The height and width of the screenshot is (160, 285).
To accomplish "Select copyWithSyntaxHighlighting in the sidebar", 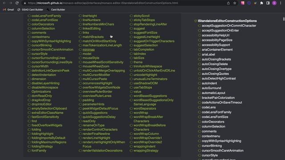I will [x=221, y=141].
